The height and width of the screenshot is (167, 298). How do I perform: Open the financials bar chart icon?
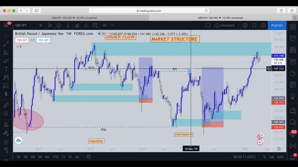coord(77,25)
